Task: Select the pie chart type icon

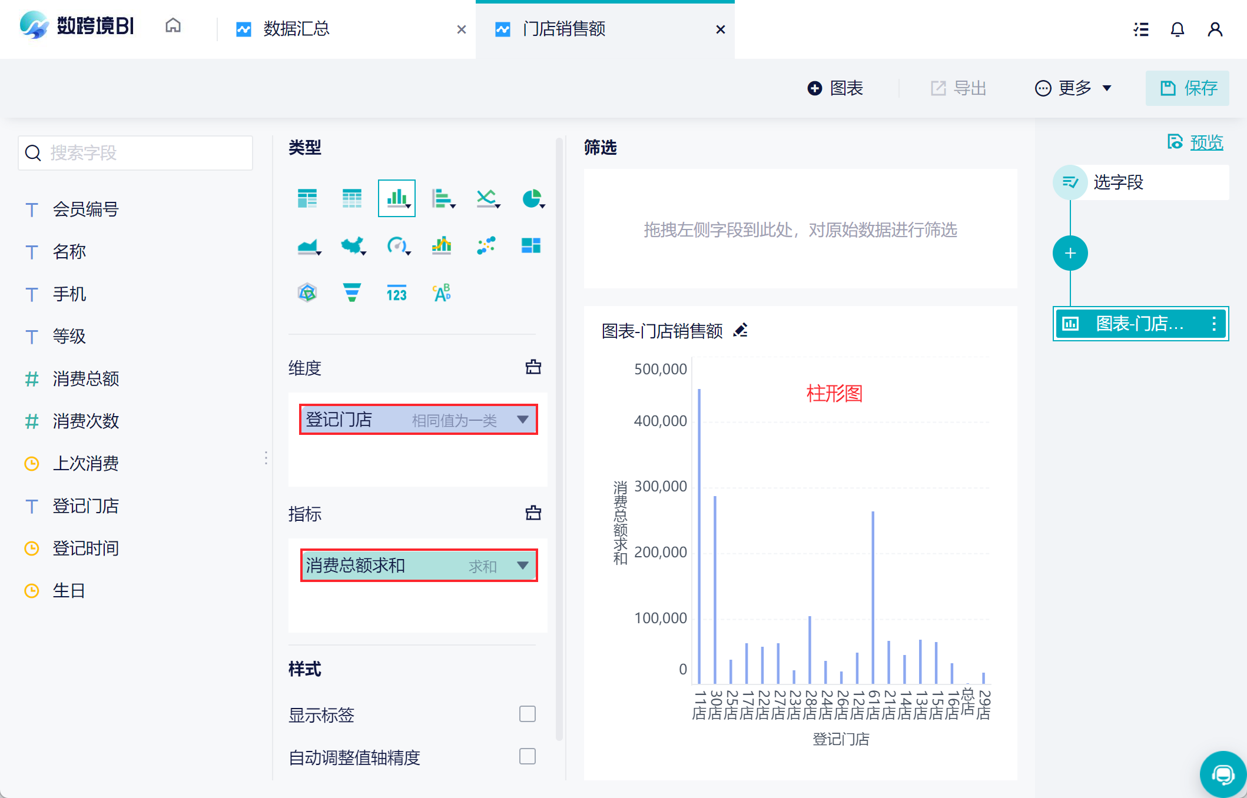Action: click(x=532, y=198)
